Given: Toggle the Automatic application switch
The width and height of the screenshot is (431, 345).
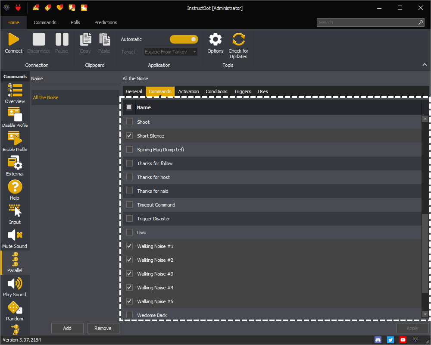Looking at the screenshot, I should click(x=184, y=39).
